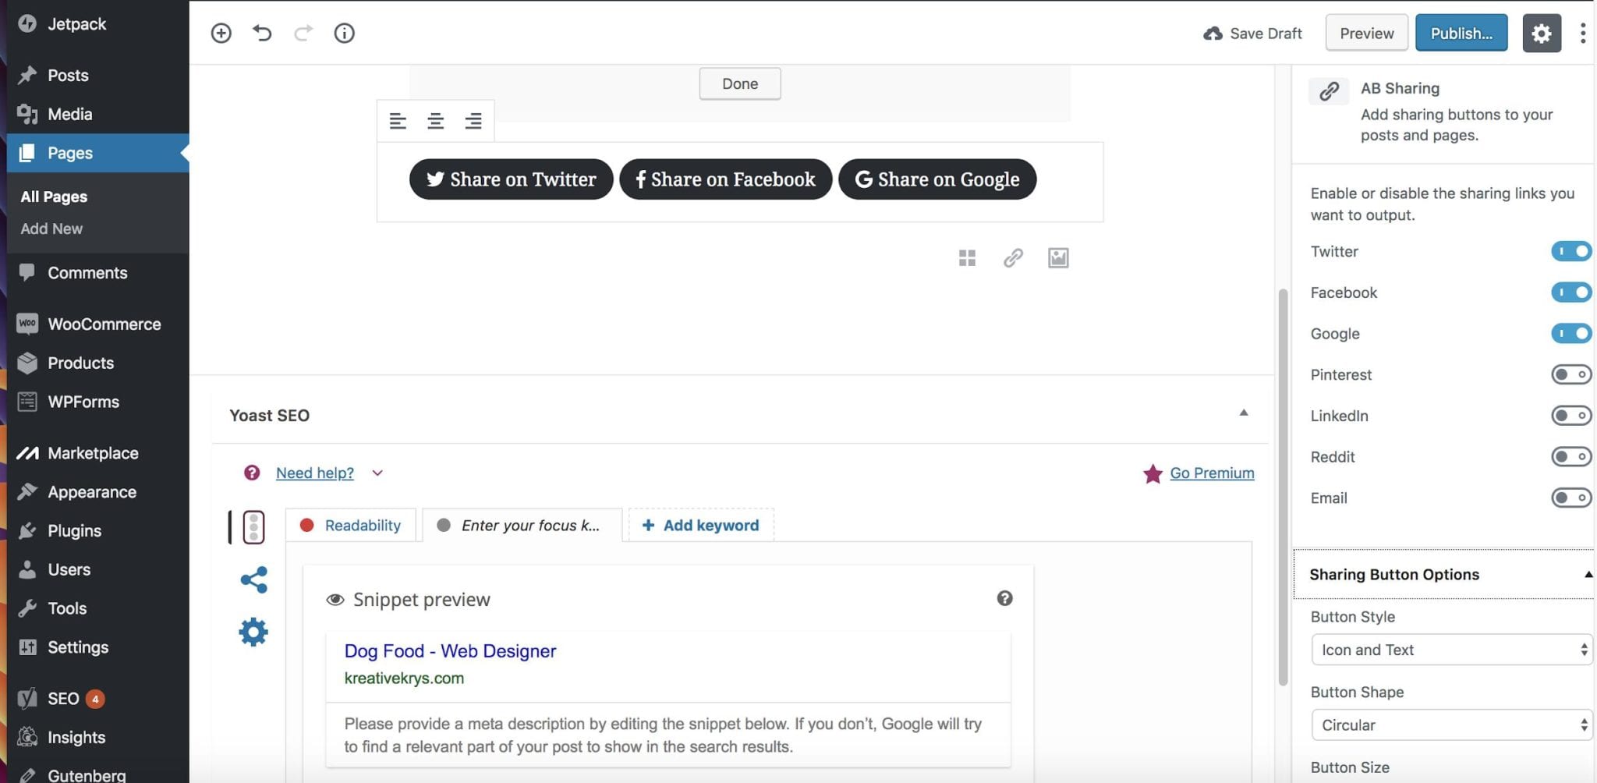Open editor settings gear icon
This screenshot has width=1597, height=783.
coord(1541,33)
